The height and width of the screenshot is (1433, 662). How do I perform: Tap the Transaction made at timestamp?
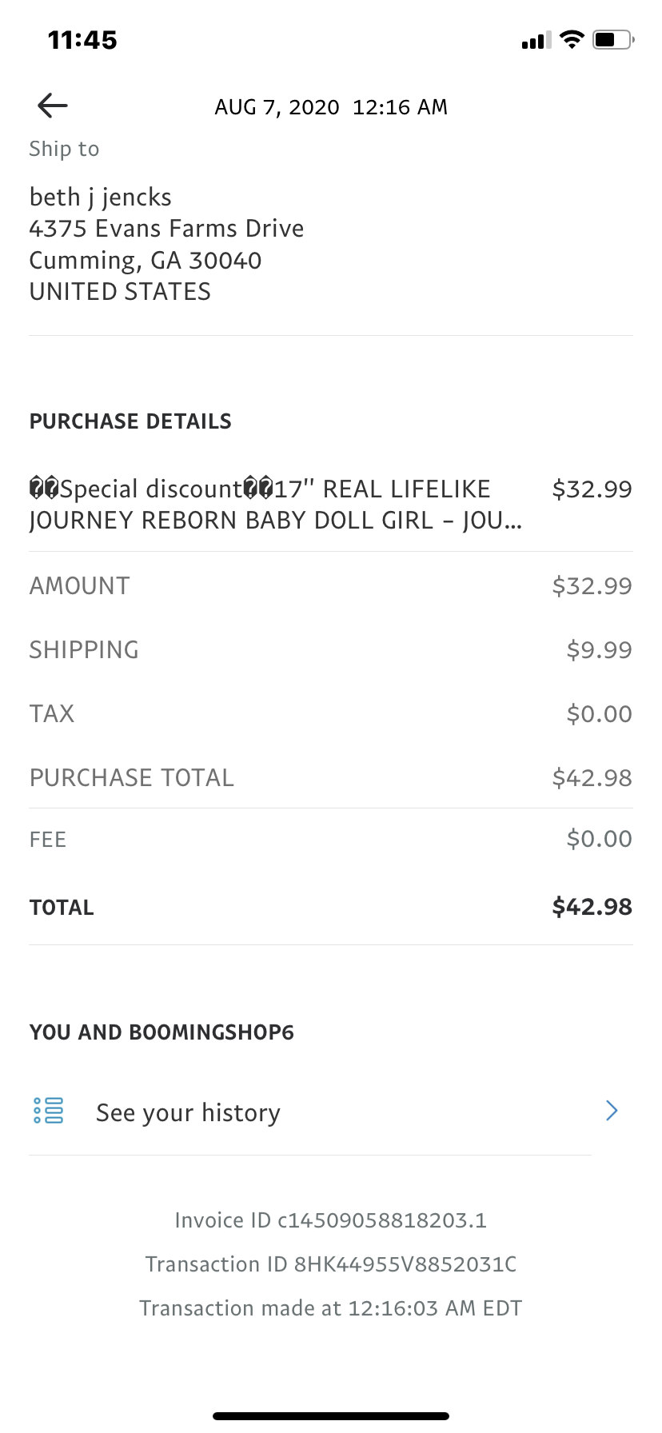pyautogui.click(x=330, y=1308)
